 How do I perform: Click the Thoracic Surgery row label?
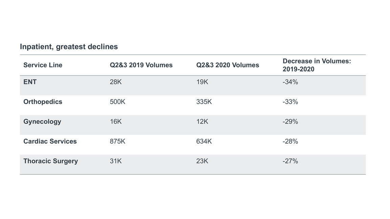pyautogui.click(x=50, y=161)
